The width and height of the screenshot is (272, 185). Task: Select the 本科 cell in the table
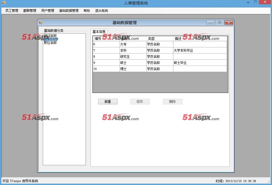[x=133, y=50]
